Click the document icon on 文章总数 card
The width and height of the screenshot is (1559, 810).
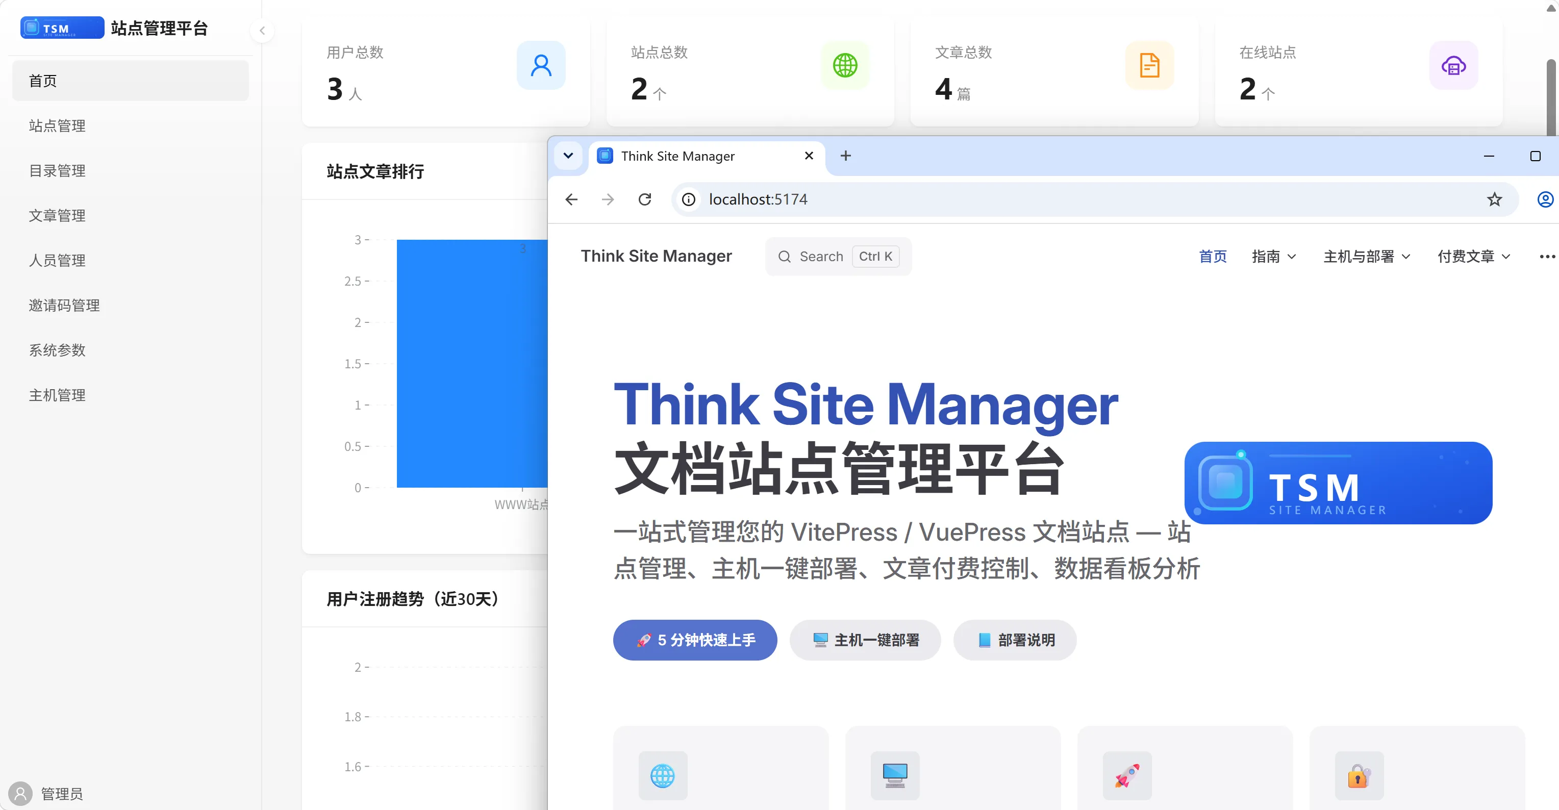[1149, 65]
